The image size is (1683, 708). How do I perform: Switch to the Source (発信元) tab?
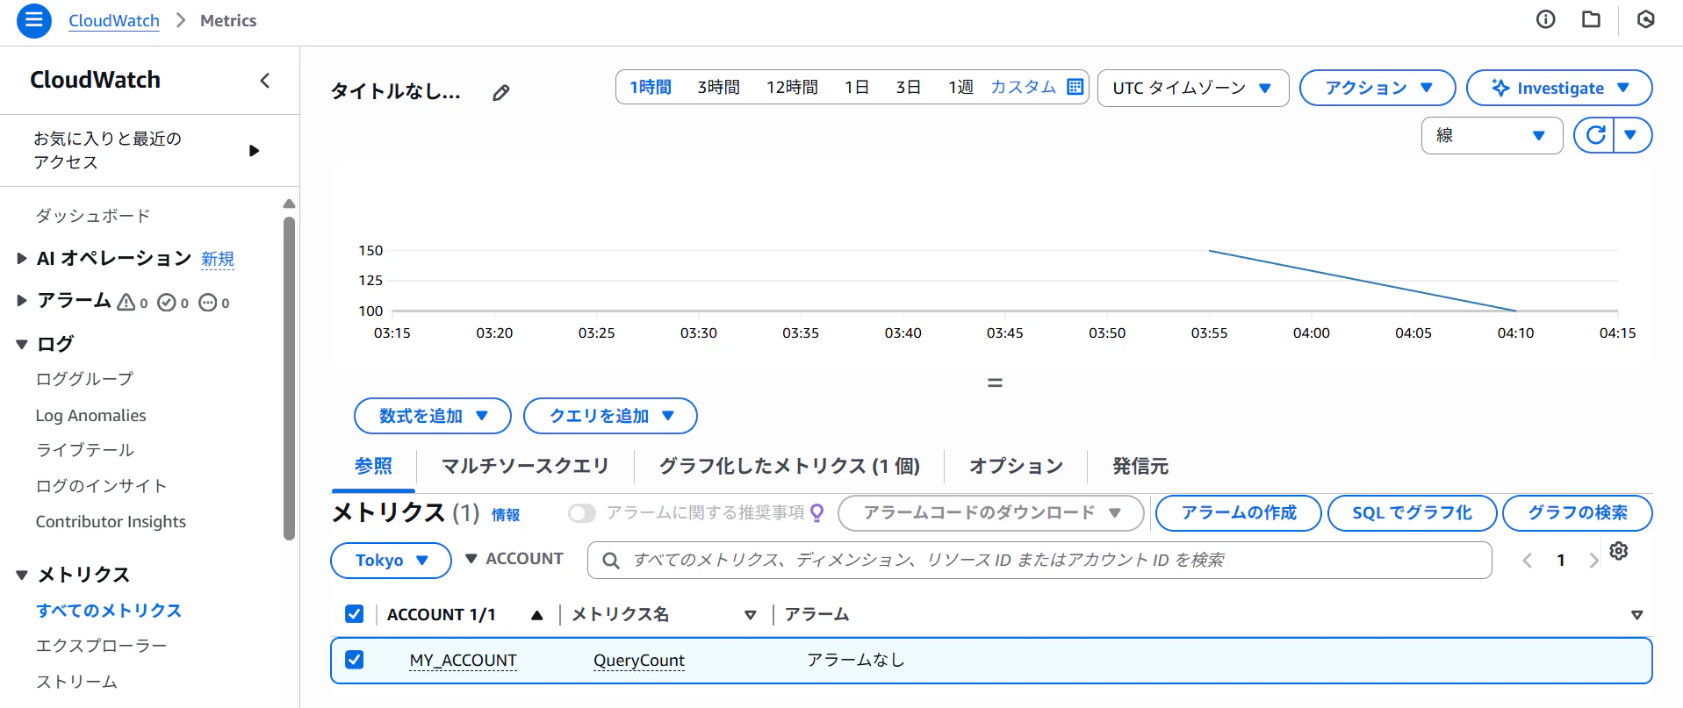1140,466
